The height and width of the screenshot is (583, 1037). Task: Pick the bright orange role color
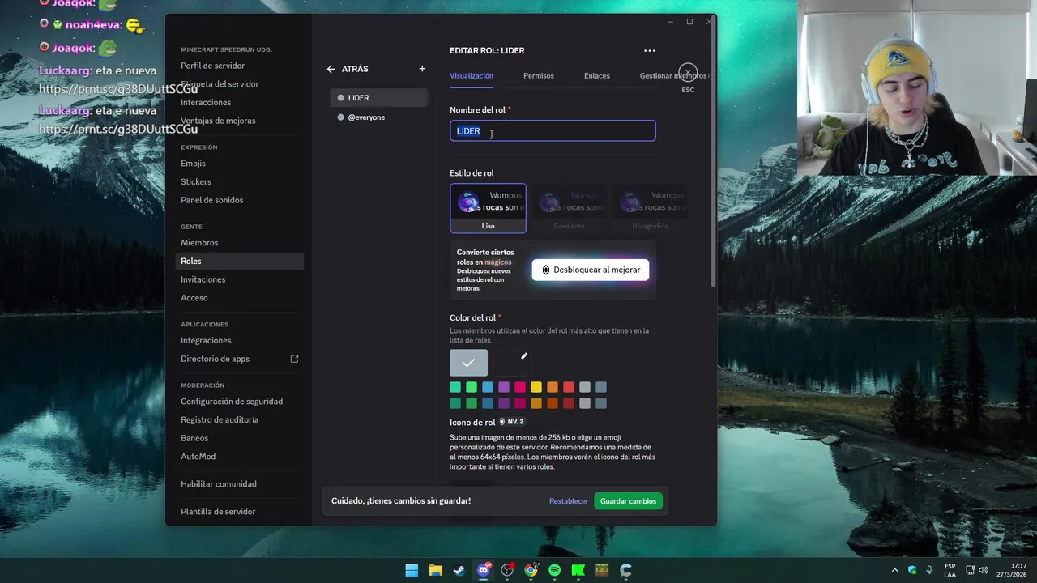553,387
